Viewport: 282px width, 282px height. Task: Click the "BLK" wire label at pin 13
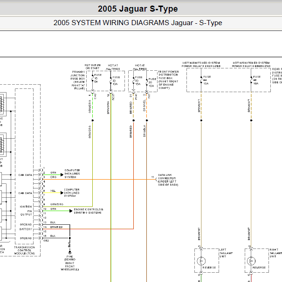(53, 222)
